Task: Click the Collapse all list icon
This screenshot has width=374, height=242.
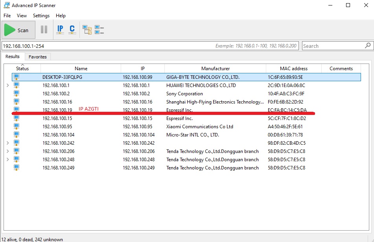Action: [x=99, y=29]
